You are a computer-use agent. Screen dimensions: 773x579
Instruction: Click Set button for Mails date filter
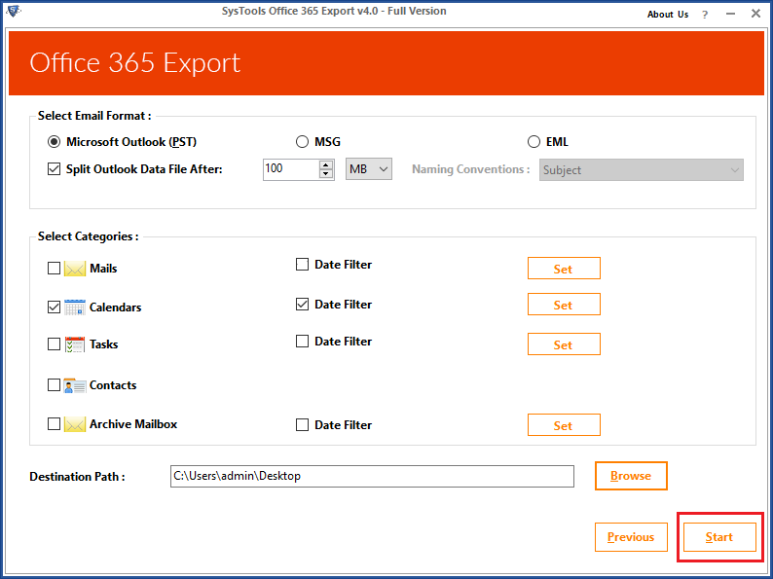[x=564, y=269]
